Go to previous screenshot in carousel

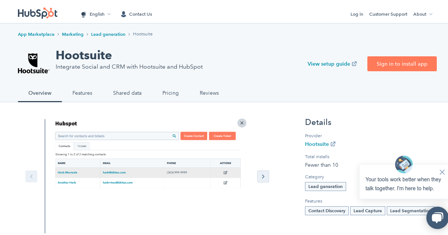31,176
